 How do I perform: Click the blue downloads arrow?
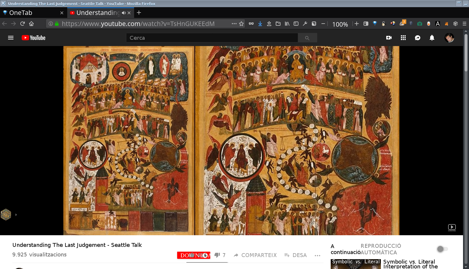pyautogui.click(x=260, y=24)
